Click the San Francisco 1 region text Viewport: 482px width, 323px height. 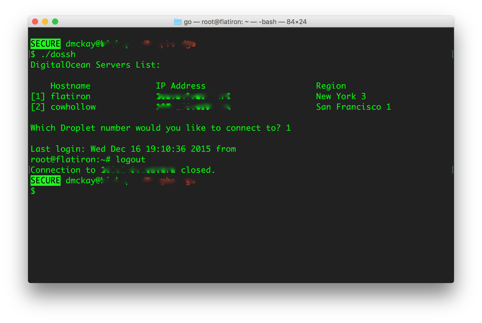[353, 107]
